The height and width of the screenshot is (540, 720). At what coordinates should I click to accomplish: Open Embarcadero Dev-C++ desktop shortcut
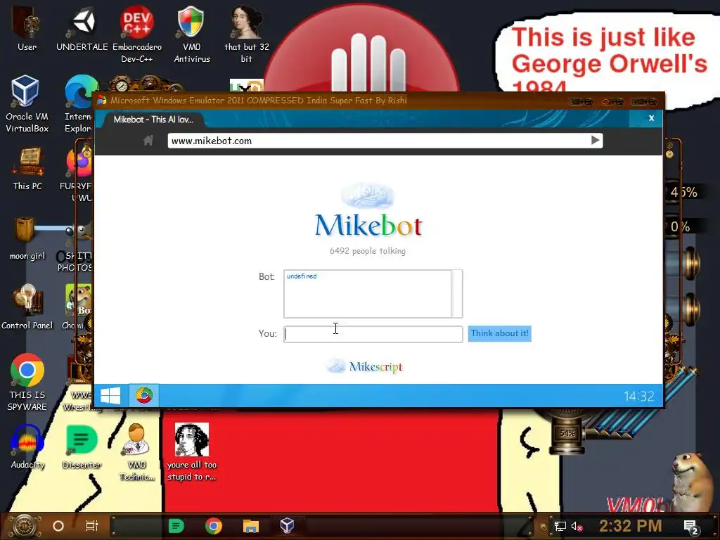137,34
